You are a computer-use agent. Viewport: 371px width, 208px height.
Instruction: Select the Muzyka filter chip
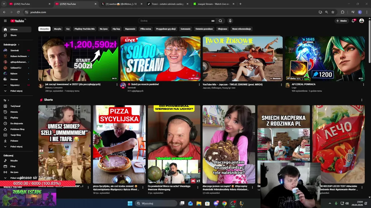pos(57,29)
